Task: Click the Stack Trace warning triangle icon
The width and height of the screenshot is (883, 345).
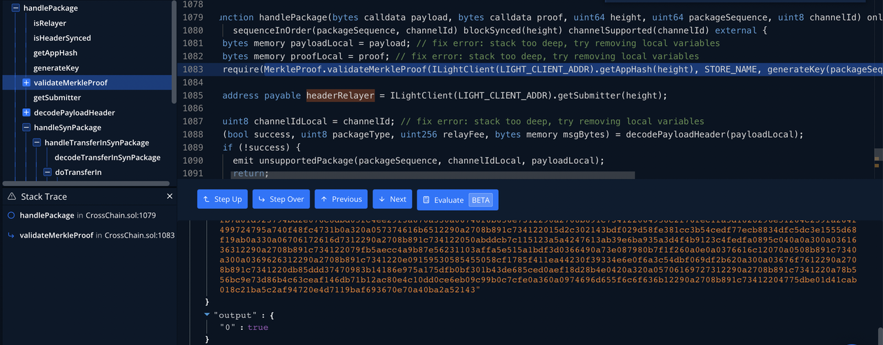Action: pyautogui.click(x=11, y=197)
